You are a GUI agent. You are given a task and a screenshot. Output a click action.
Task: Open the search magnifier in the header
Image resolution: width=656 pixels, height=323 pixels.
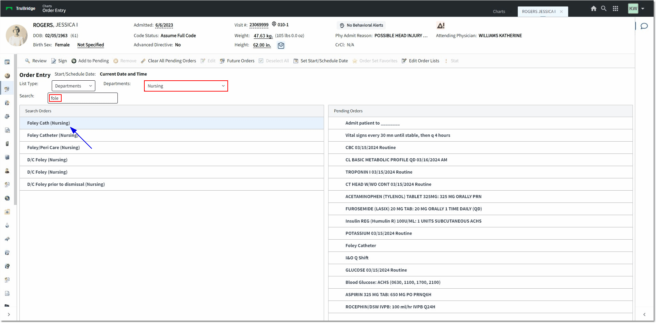tap(604, 9)
